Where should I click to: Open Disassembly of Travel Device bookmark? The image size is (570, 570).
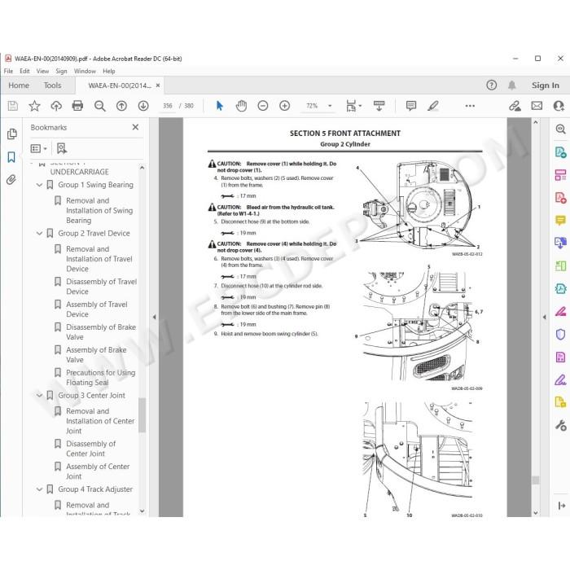[x=101, y=287]
